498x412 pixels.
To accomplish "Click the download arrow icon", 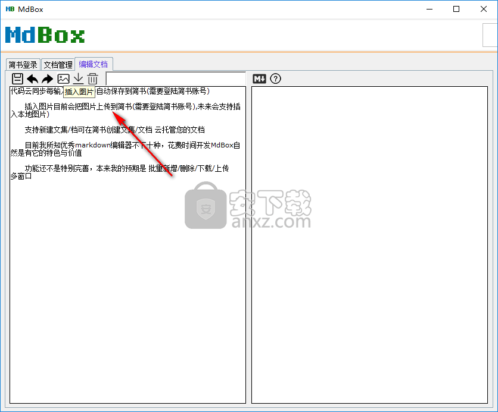I will (78, 78).
